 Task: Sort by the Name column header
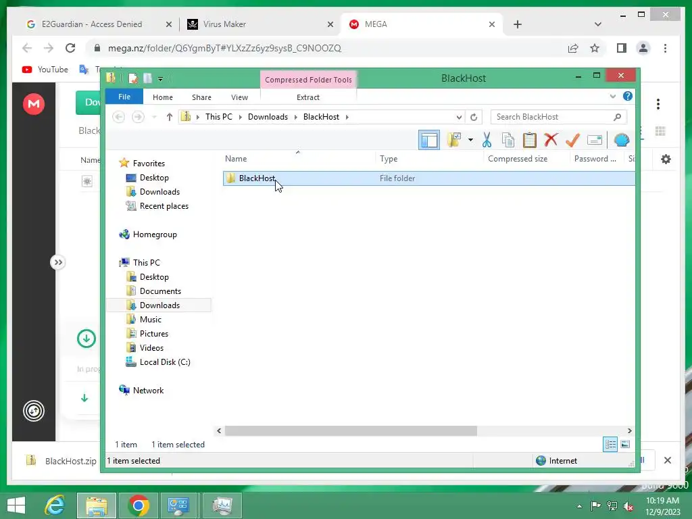click(x=236, y=159)
